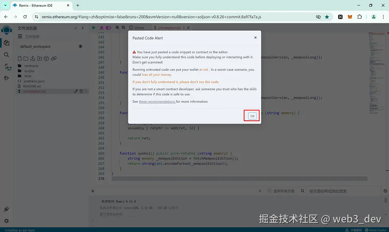Viewport: 389px width, 232px height.
Task: Expand the contracts folder
Action: (x=31, y=66)
